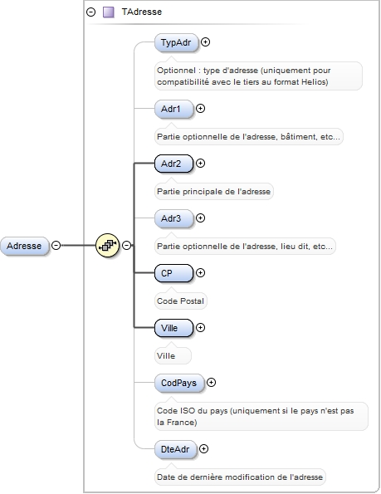Expand the DteAdr element
Screen dimensions: 381x494
[203, 448]
